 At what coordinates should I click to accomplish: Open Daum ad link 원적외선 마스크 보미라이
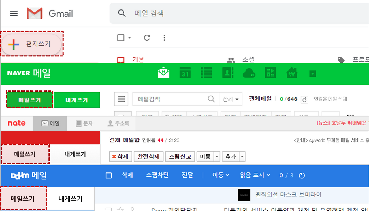(289, 195)
